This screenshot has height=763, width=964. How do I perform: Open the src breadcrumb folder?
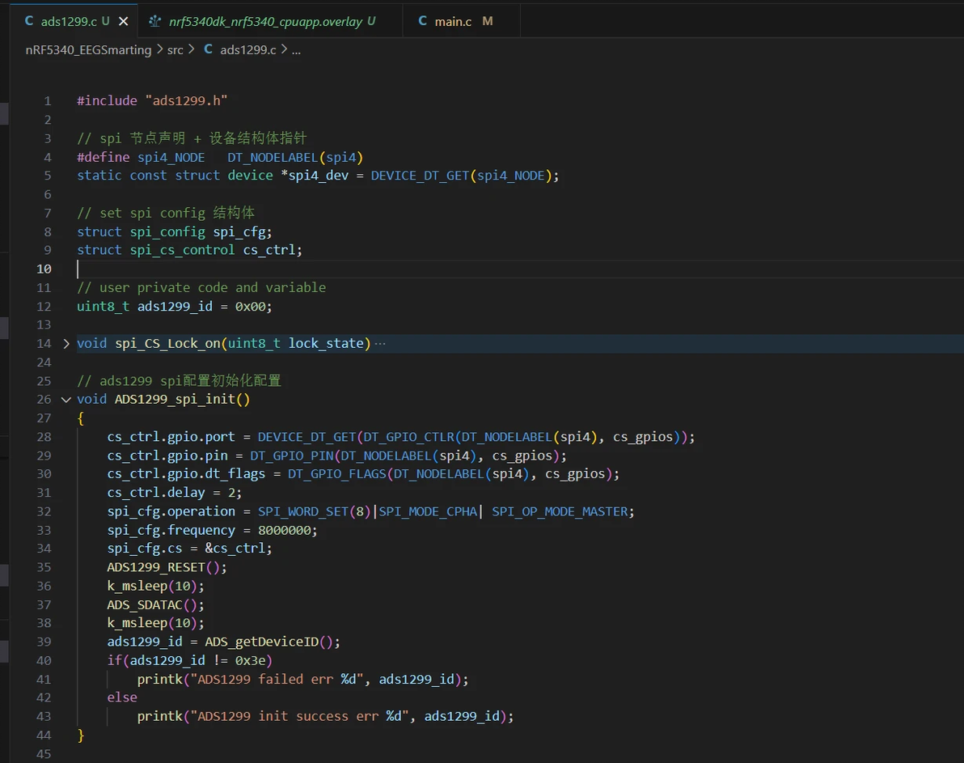pyautogui.click(x=175, y=49)
